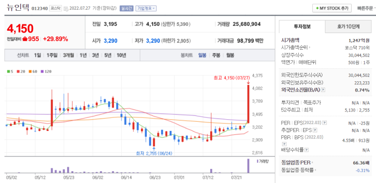376x183 pixels.
Task: Open the 시가총액순위 link
Action: tap(296, 48)
